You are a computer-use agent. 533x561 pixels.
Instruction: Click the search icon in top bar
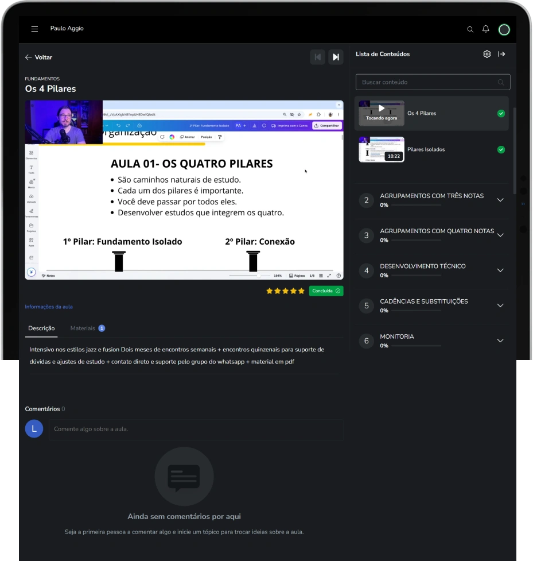tap(470, 29)
